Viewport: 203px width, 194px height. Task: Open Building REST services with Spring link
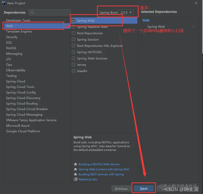[101, 174]
